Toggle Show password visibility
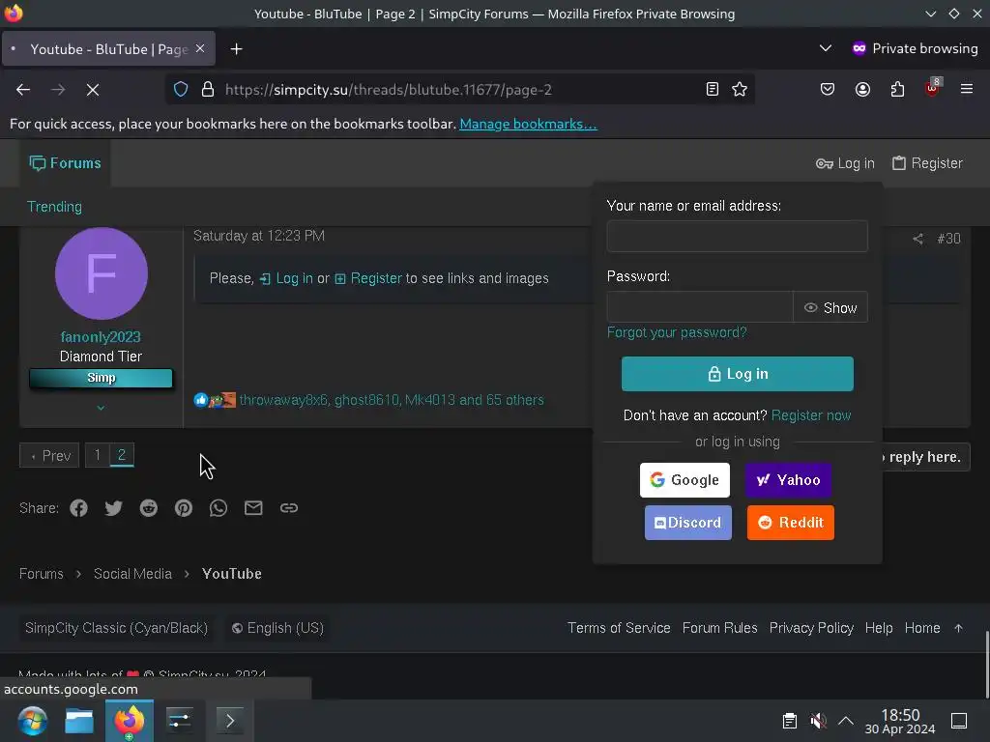This screenshot has height=742, width=990. [x=830, y=307]
